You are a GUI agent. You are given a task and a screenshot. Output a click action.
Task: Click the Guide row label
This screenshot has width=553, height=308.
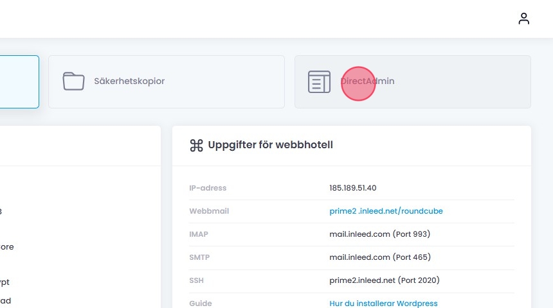pos(200,304)
